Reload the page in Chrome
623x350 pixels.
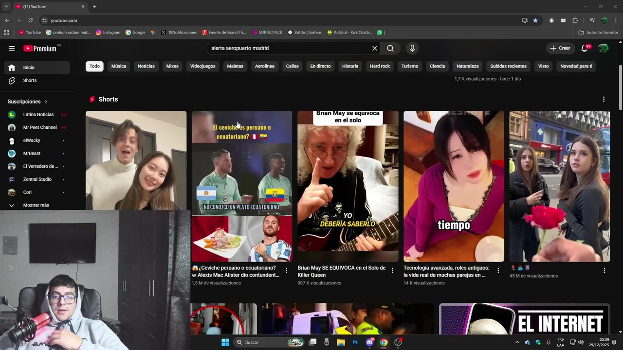pyautogui.click(x=30, y=20)
